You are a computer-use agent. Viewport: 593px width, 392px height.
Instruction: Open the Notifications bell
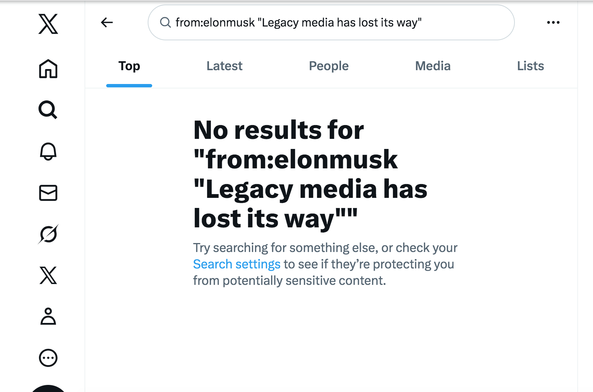48,152
